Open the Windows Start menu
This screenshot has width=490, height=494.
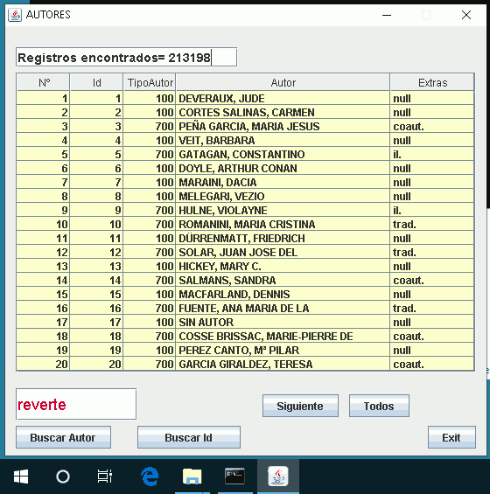pos(21,477)
